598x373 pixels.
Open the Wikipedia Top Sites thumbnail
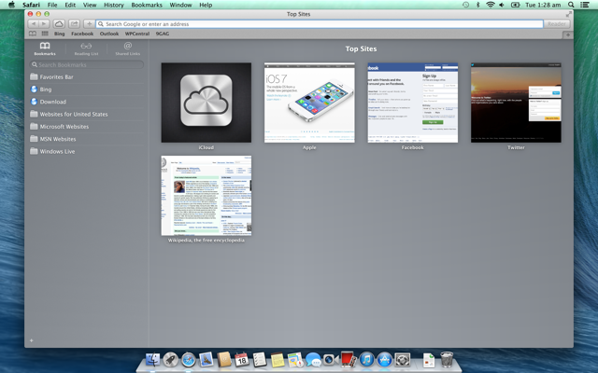click(206, 196)
